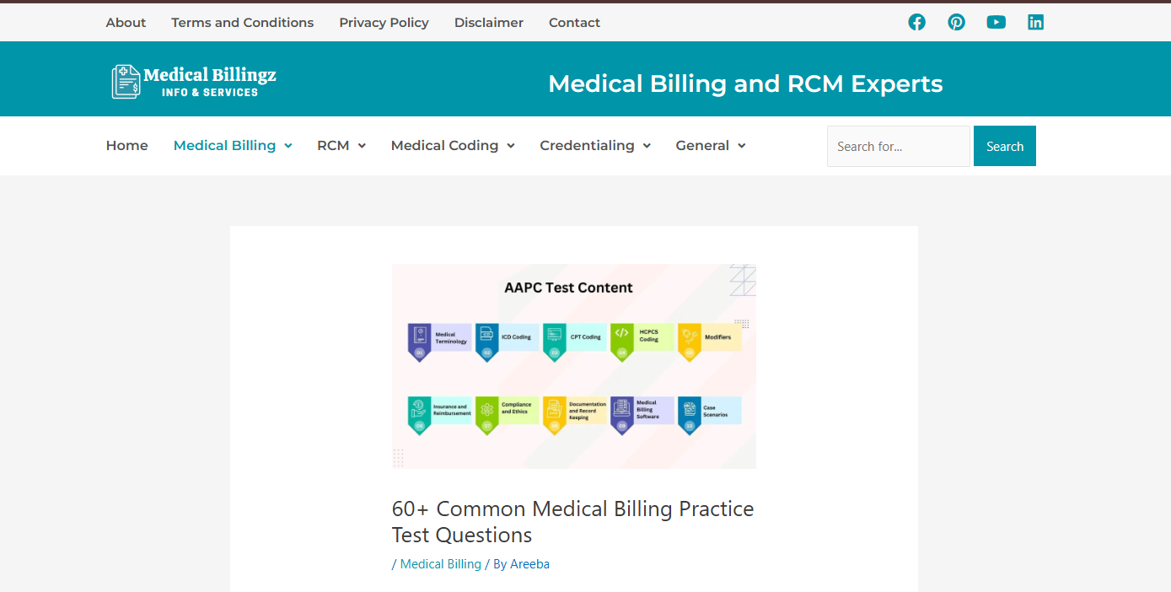
Task: Open the Facebook social icon
Action: [x=916, y=23]
